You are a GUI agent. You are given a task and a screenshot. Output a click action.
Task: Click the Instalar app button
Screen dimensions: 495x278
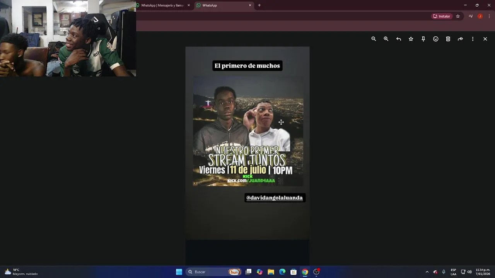(x=442, y=16)
